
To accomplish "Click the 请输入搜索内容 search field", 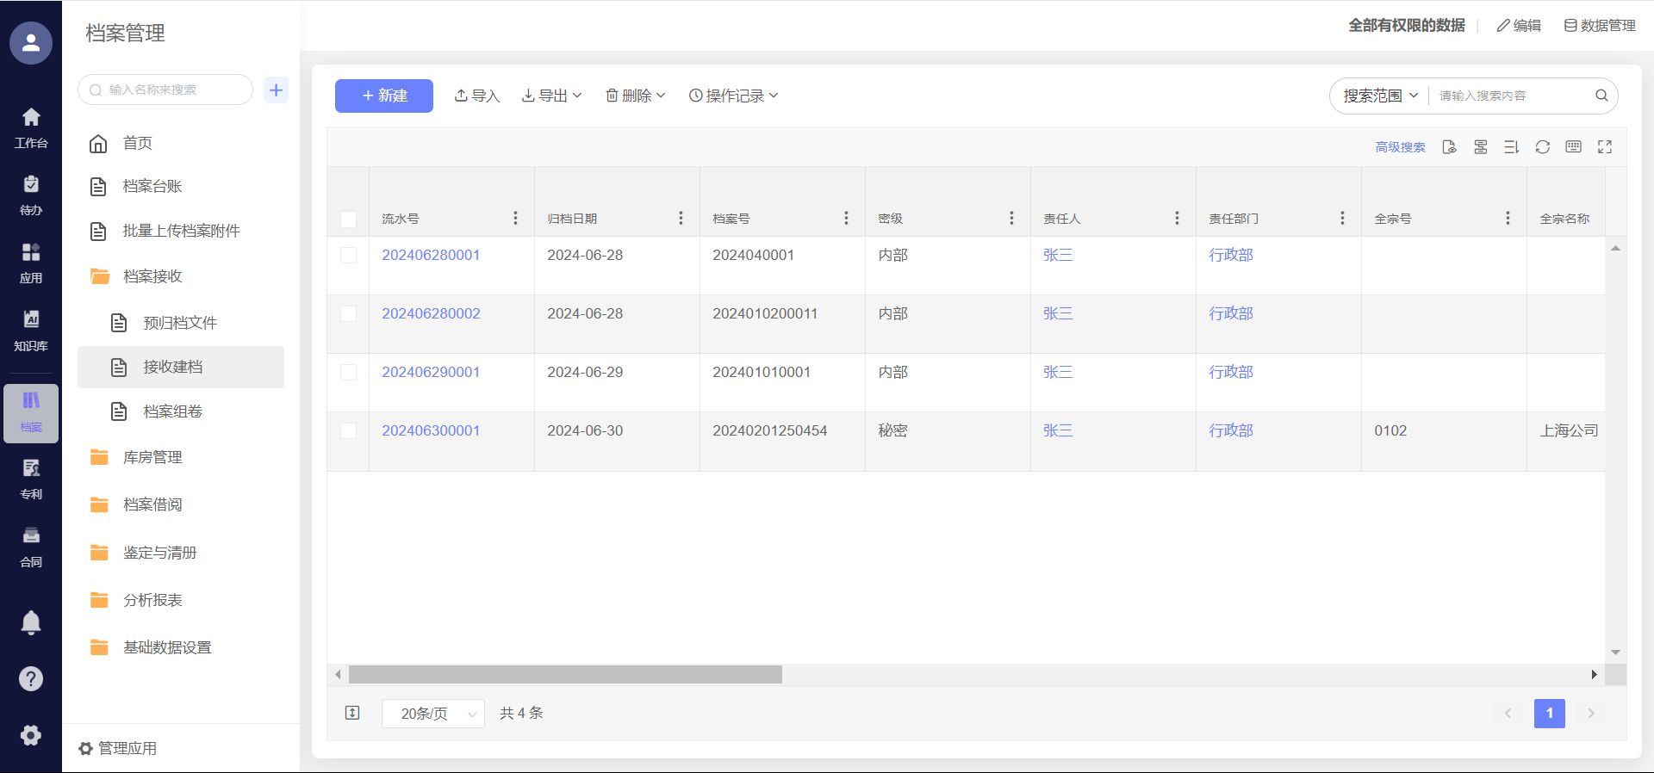I will 1512,96.
